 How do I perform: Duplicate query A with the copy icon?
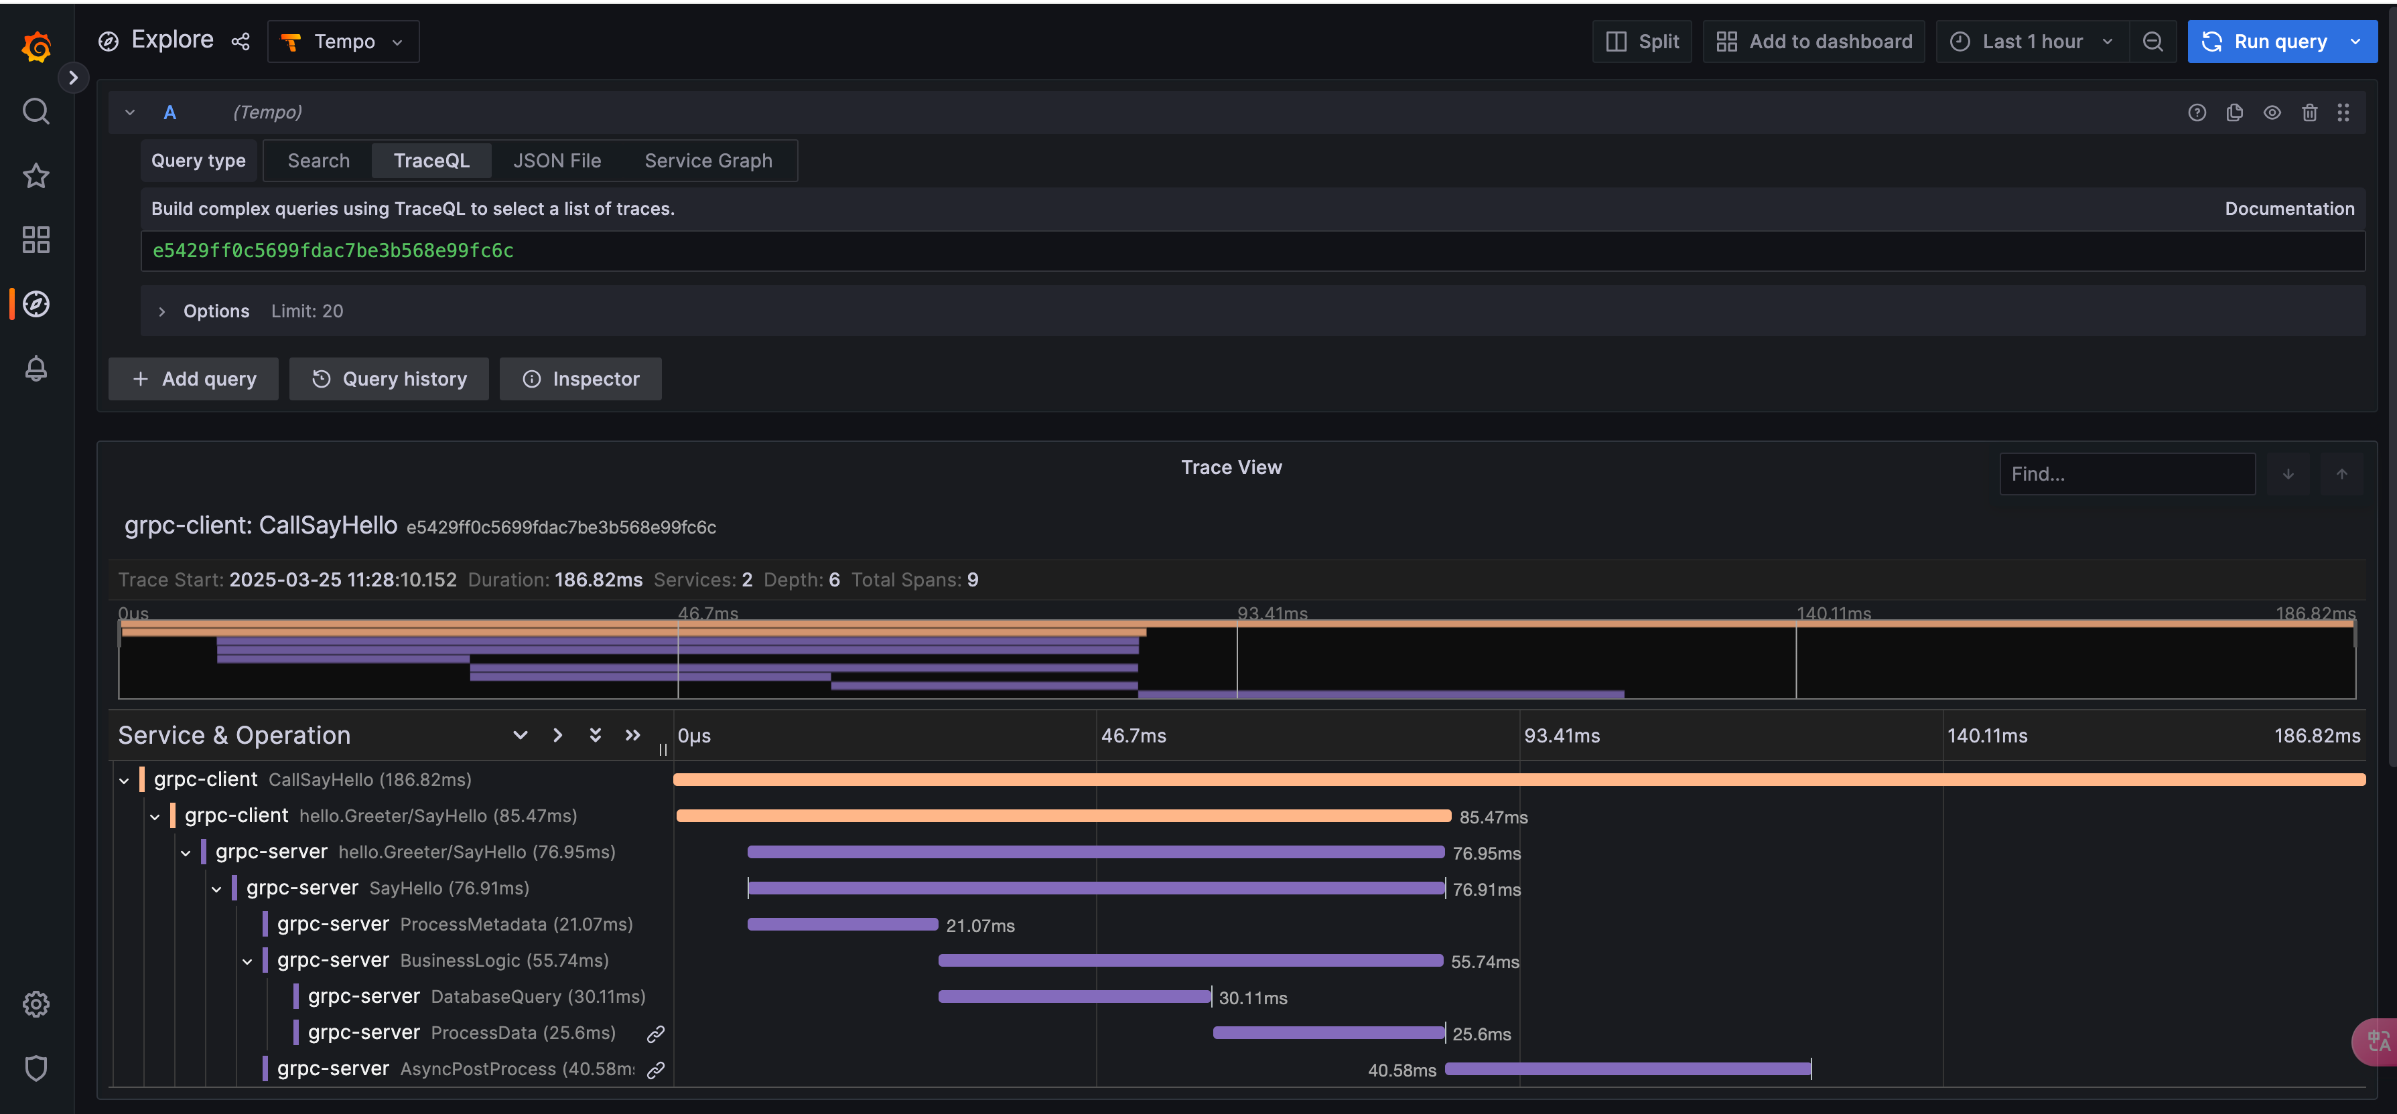click(x=2234, y=112)
